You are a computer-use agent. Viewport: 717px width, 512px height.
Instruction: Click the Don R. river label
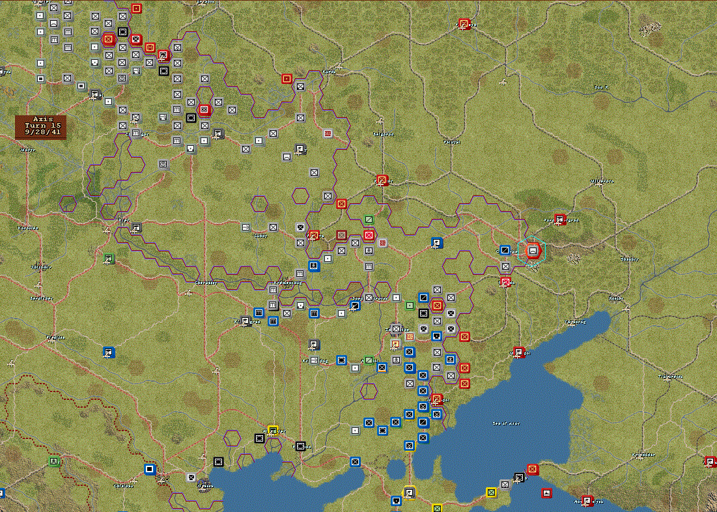click(x=601, y=87)
